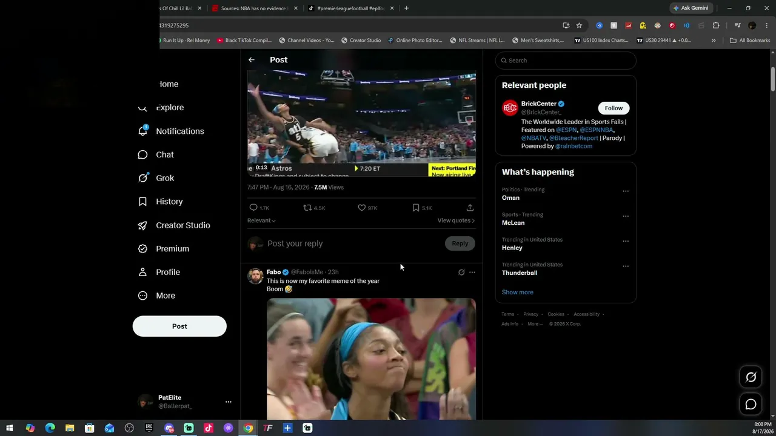This screenshot has height=436, width=776.
Task: Share the BrickCenter post
Action: coord(470,208)
